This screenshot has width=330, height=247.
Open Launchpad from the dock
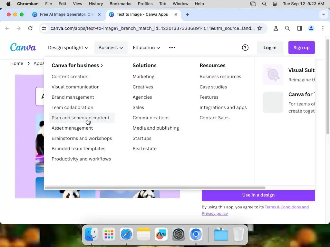pyautogui.click(x=109, y=234)
